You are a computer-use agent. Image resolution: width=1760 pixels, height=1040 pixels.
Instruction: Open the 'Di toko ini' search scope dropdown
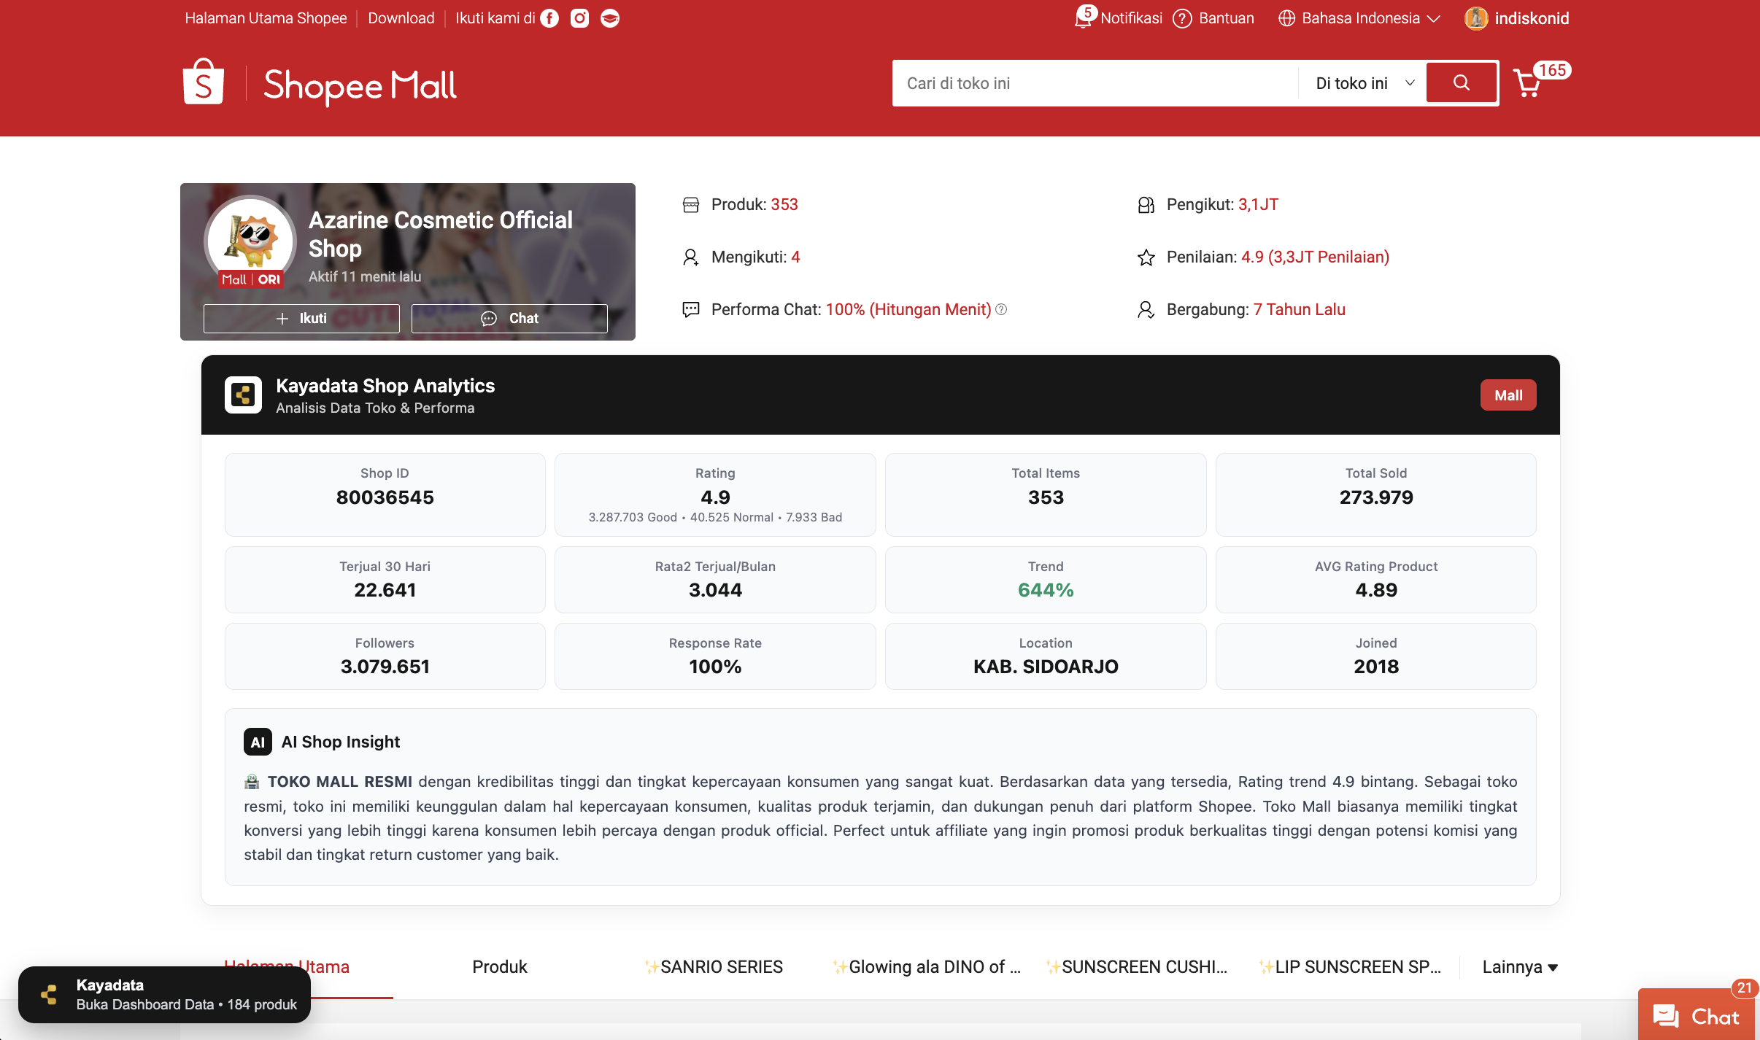1363,83
